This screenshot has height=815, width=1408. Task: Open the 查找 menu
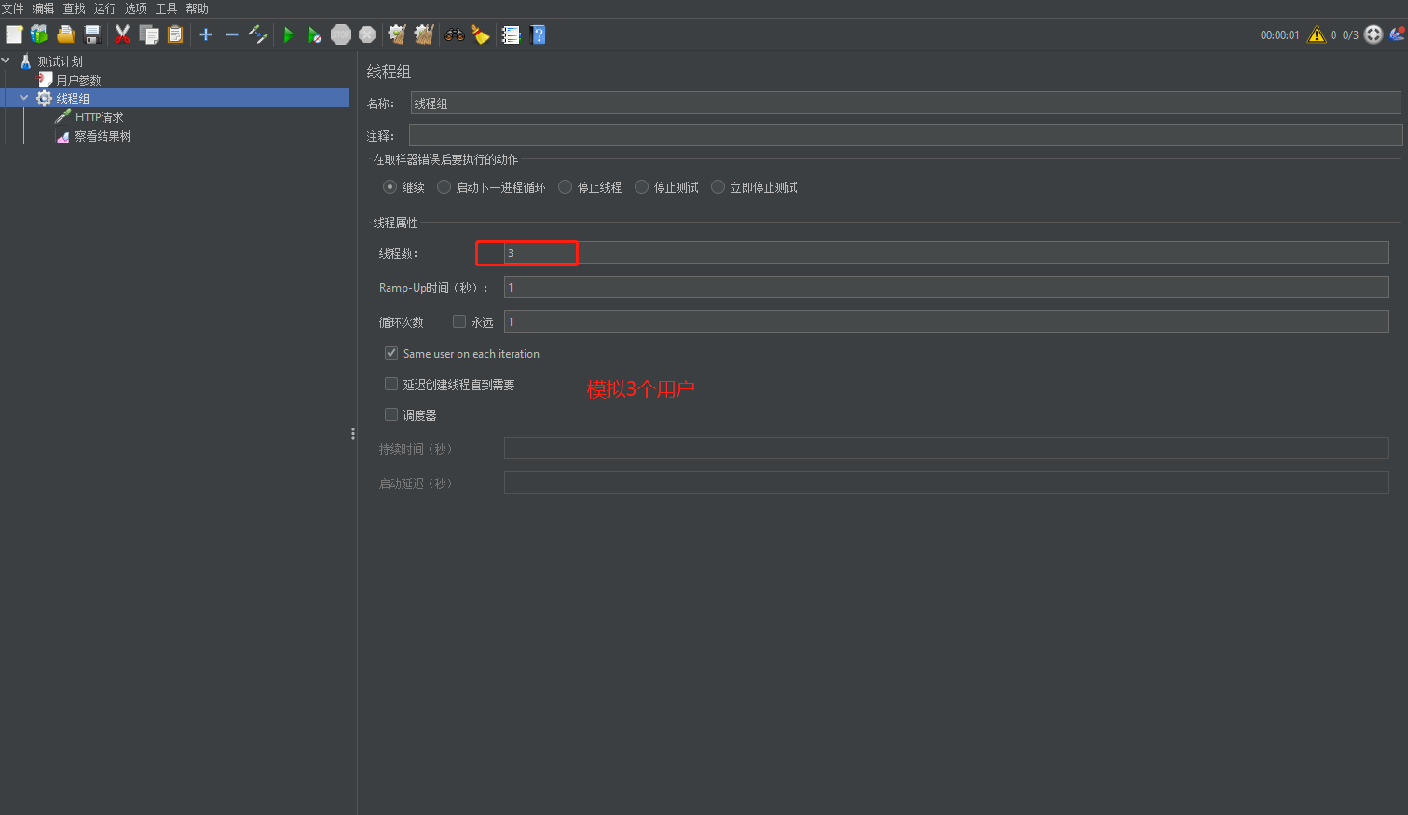tap(75, 8)
